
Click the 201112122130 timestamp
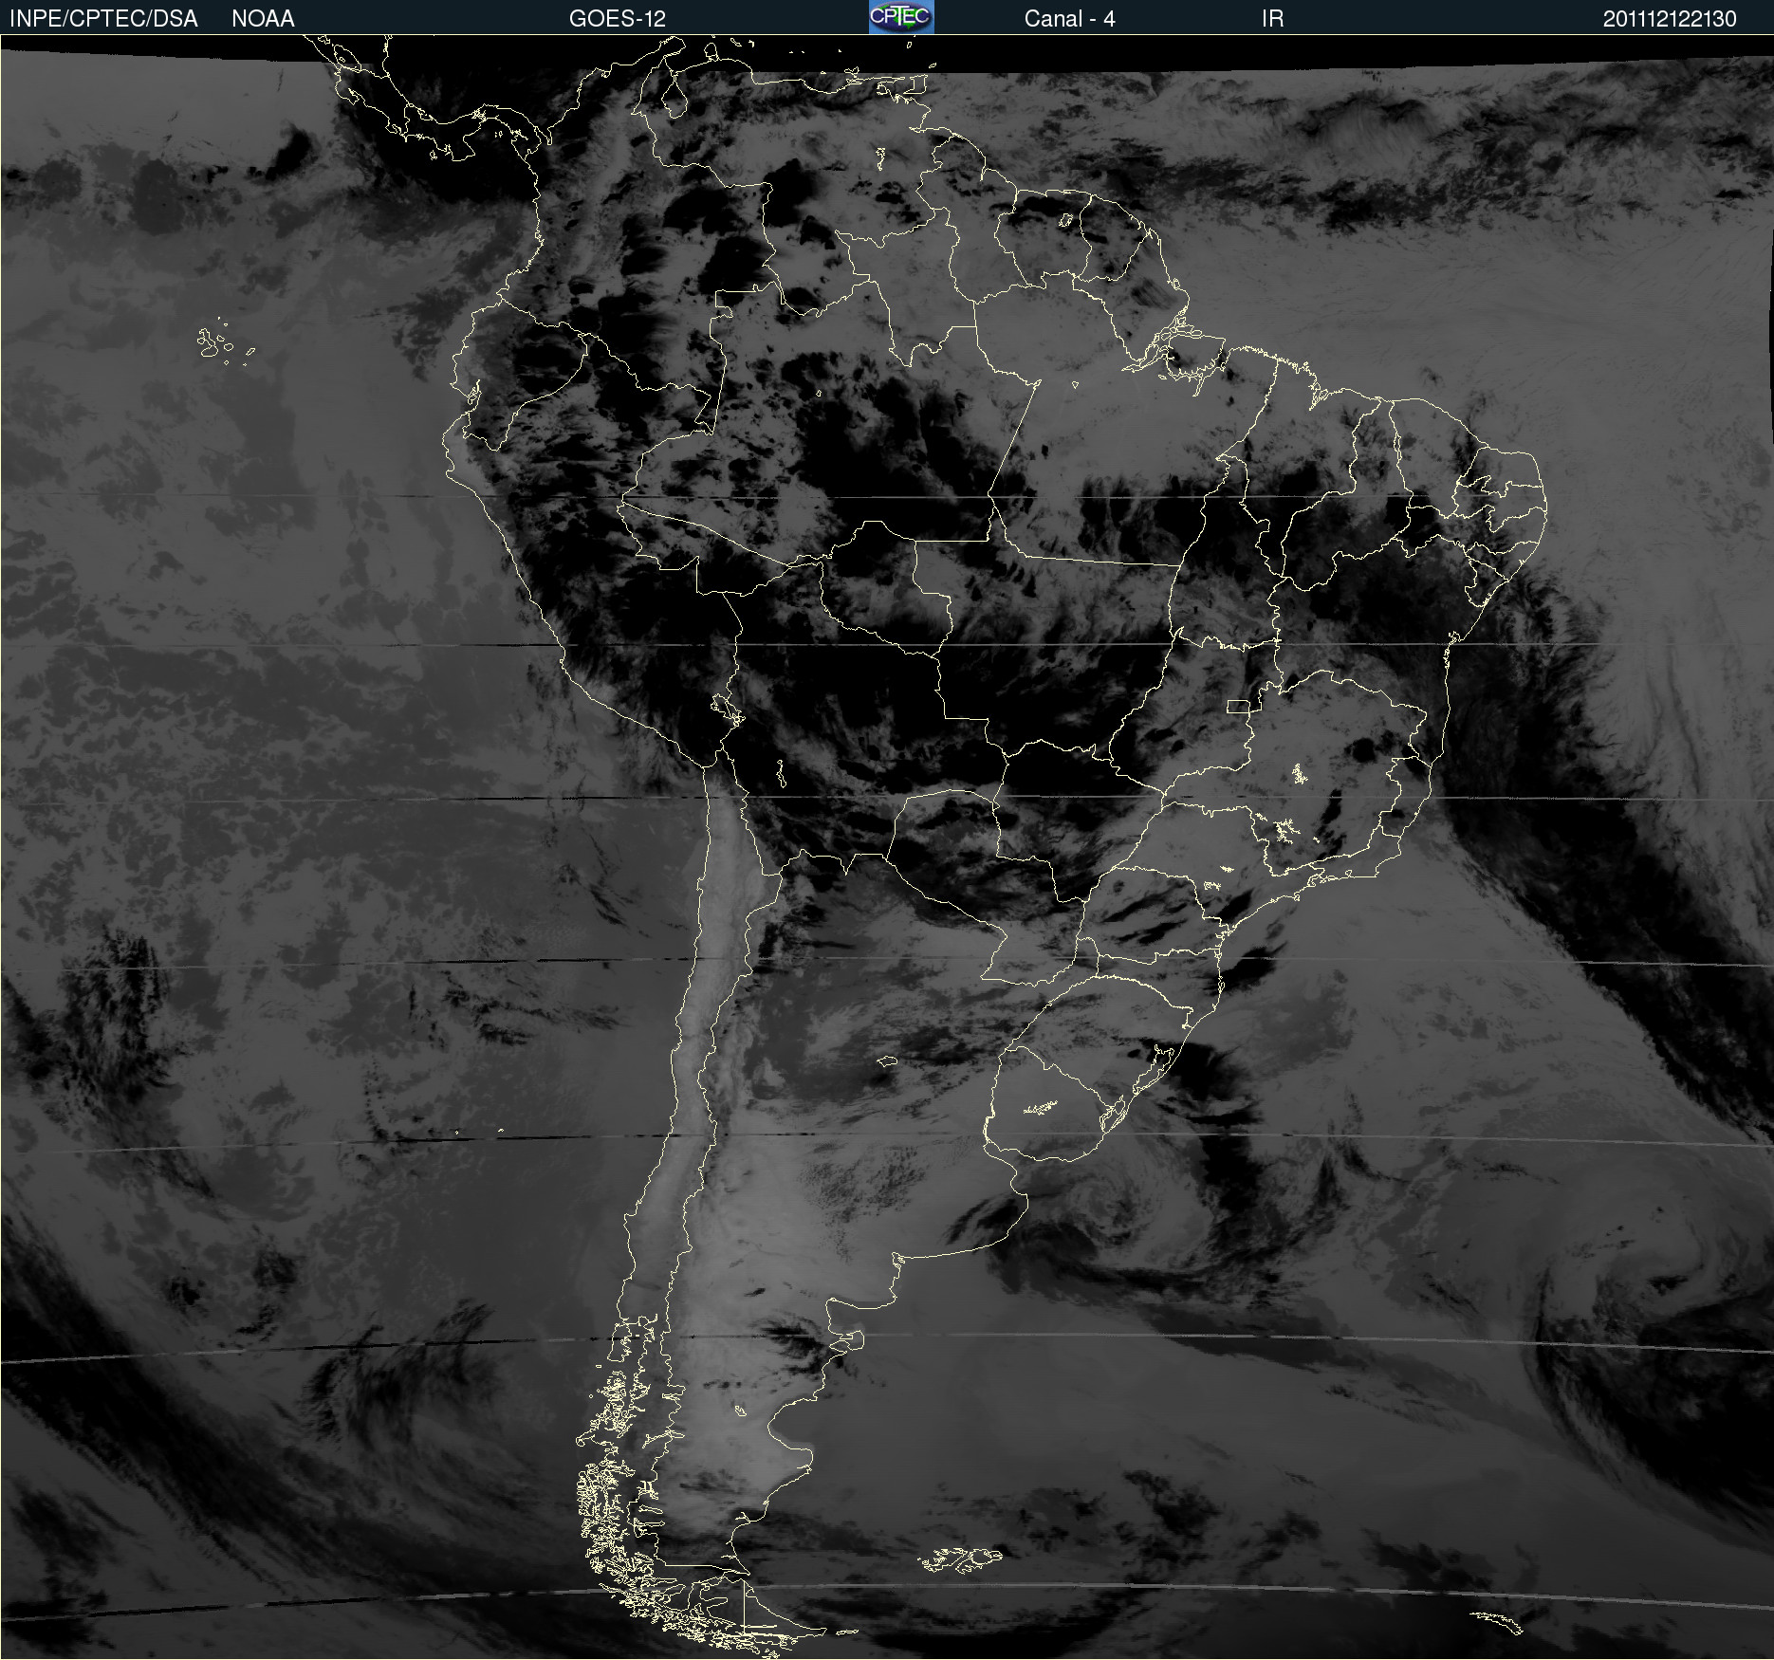coord(1670,18)
